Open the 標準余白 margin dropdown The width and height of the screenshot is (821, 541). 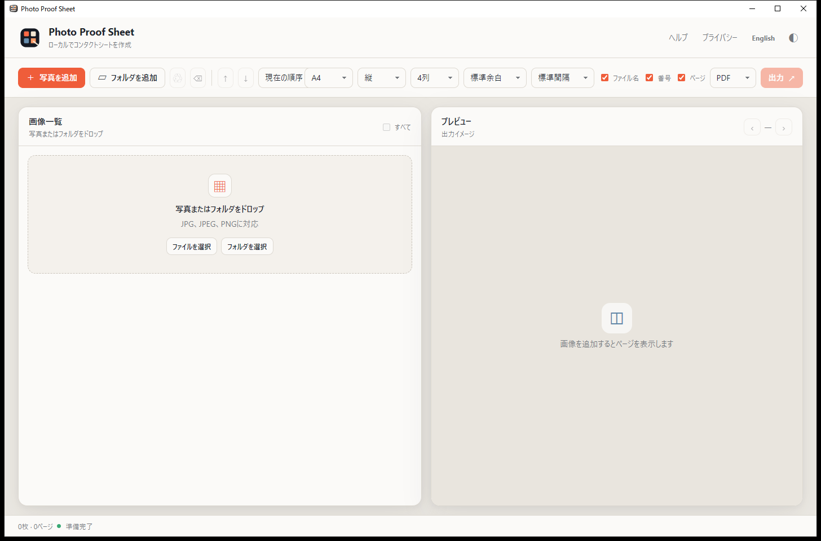coord(495,78)
